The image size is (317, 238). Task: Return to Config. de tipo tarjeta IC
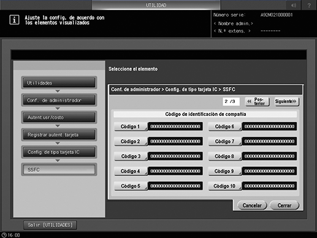click(59, 152)
